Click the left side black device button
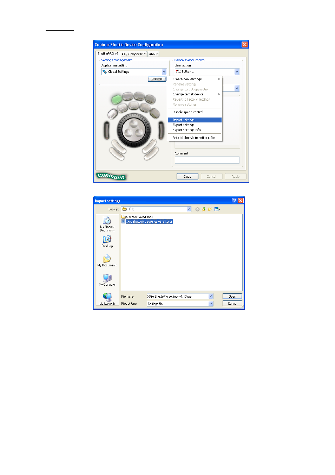 pyautogui.click(x=106, y=130)
